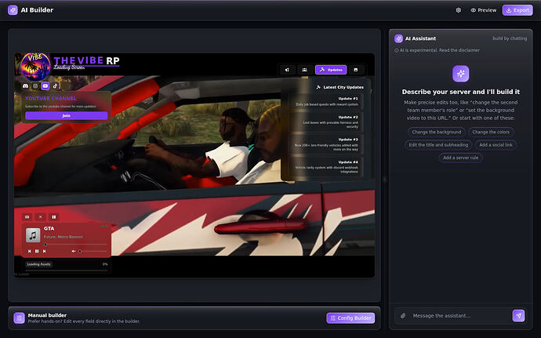Open the TikTok social icon

pos(55,86)
